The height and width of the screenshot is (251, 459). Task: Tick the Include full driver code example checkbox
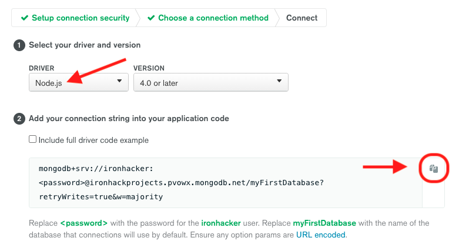[x=33, y=140]
